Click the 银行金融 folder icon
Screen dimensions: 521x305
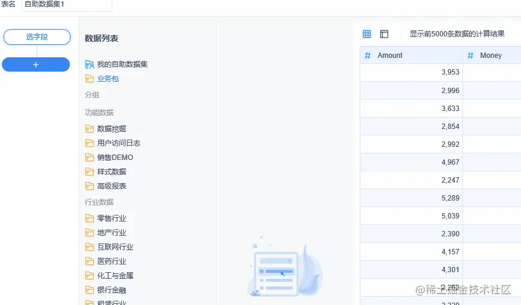click(90, 290)
